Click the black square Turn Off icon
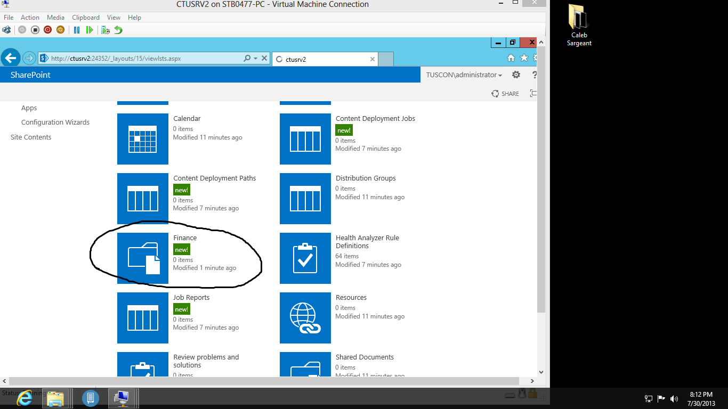 pos(35,30)
